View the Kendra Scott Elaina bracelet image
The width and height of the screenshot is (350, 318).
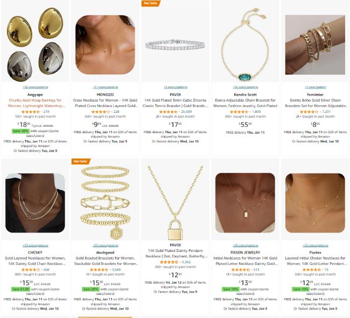pos(245,45)
